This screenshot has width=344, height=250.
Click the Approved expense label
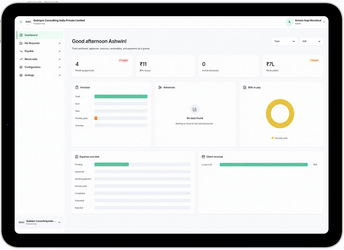[79, 172]
